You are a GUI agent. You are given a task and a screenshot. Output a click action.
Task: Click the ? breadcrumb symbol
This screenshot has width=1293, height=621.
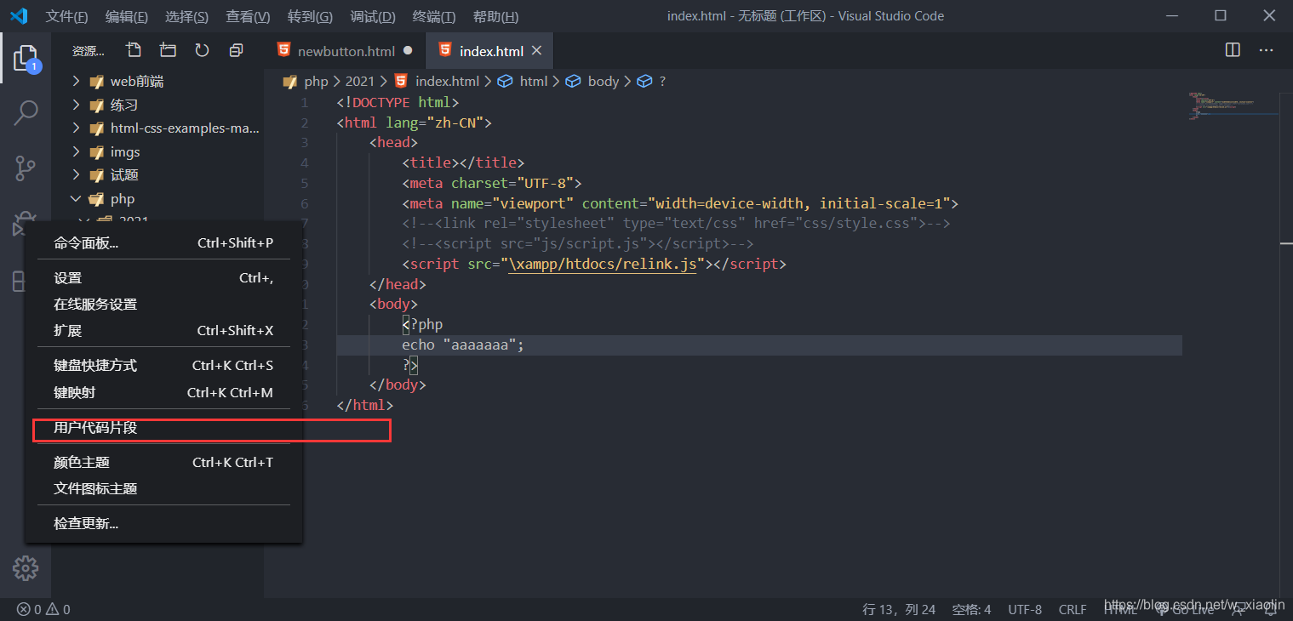pyautogui.click(x=662, y=82)
